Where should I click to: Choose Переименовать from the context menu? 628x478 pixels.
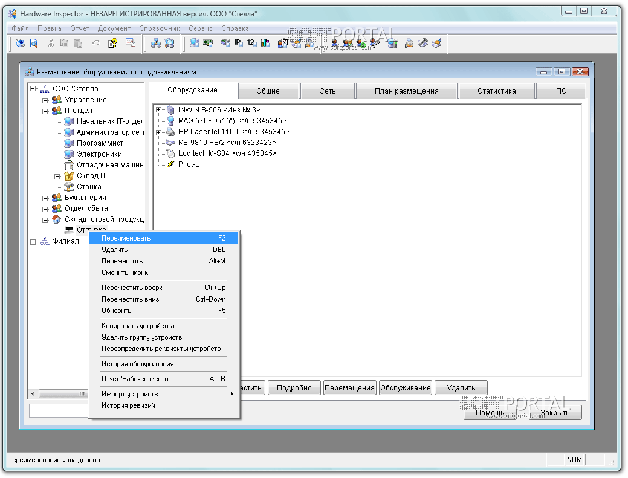pyautogui.click(x=164, y=238)
